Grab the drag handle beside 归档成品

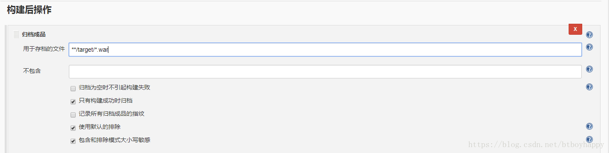click(16, 35)
